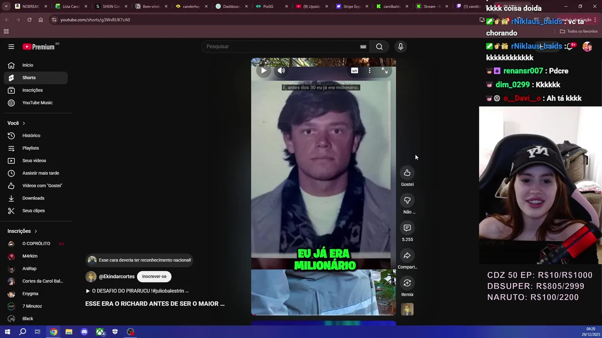Expand the Você section
Viewport: 602px width, 338px height.
point(16,123)
